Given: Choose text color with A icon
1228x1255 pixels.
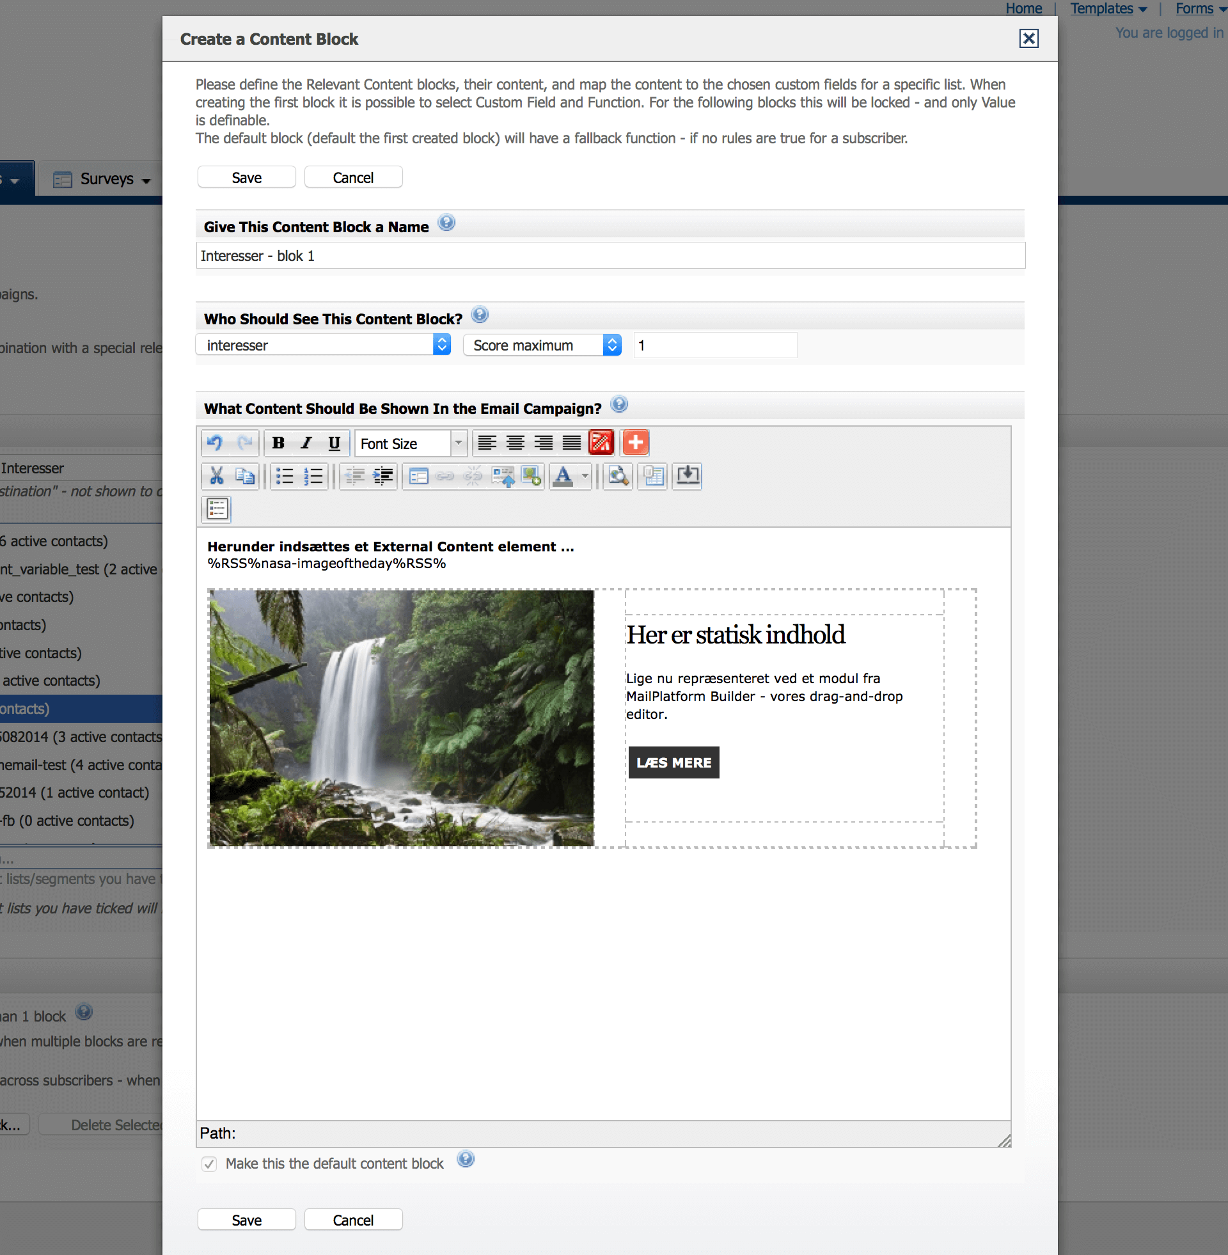Looking at the screenshot, I should (x=563, y=477).
